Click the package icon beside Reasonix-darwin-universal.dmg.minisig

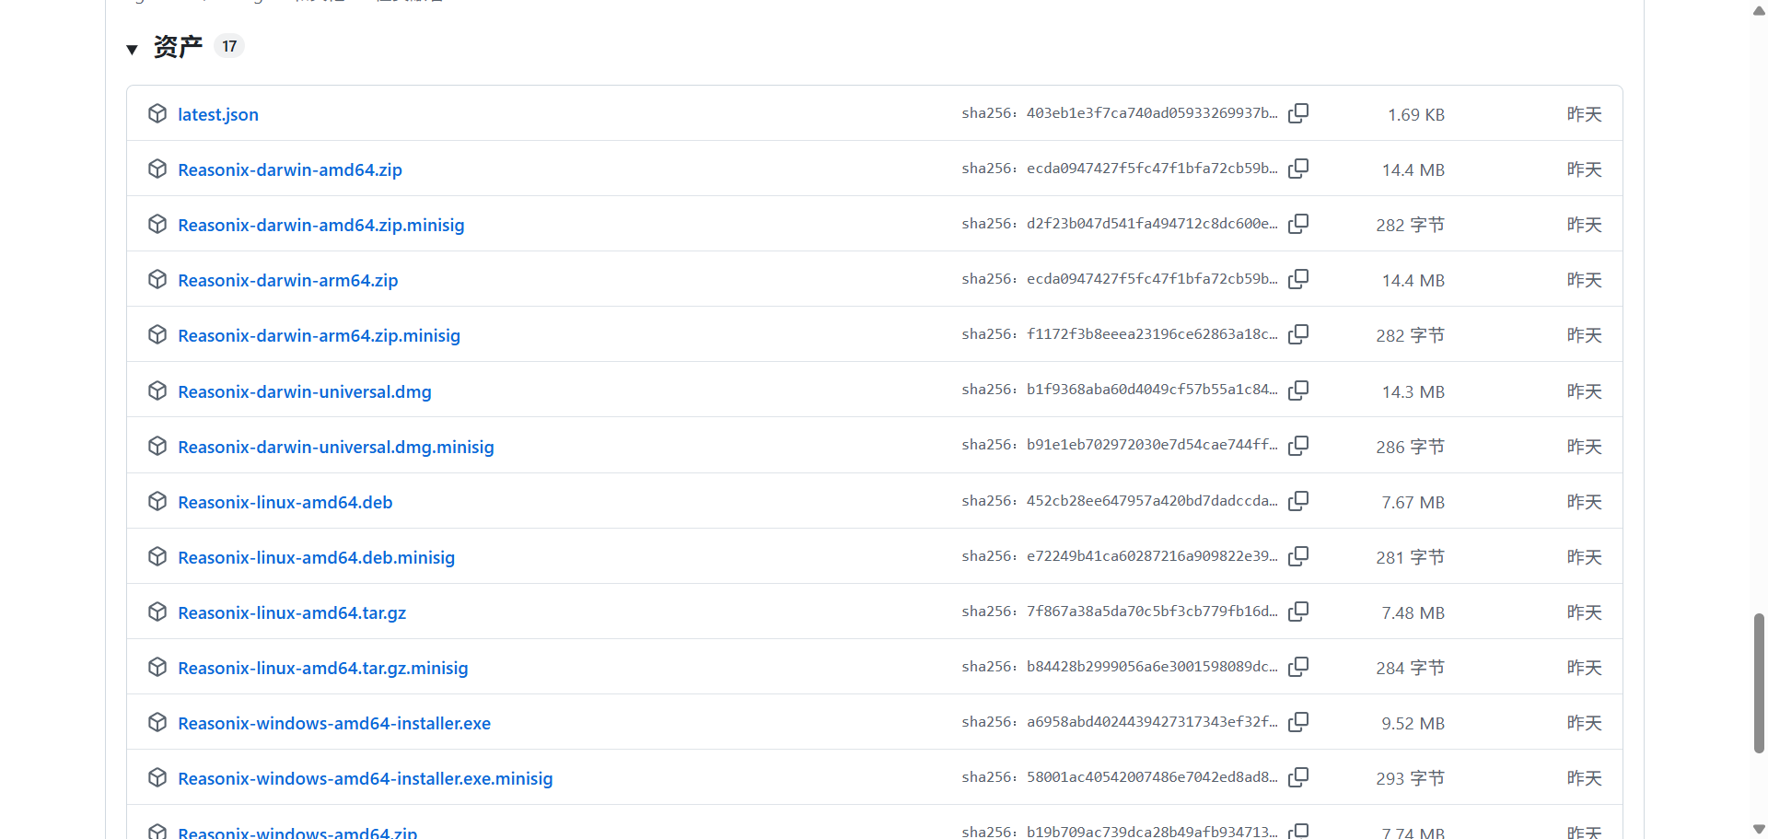point(157,446)
